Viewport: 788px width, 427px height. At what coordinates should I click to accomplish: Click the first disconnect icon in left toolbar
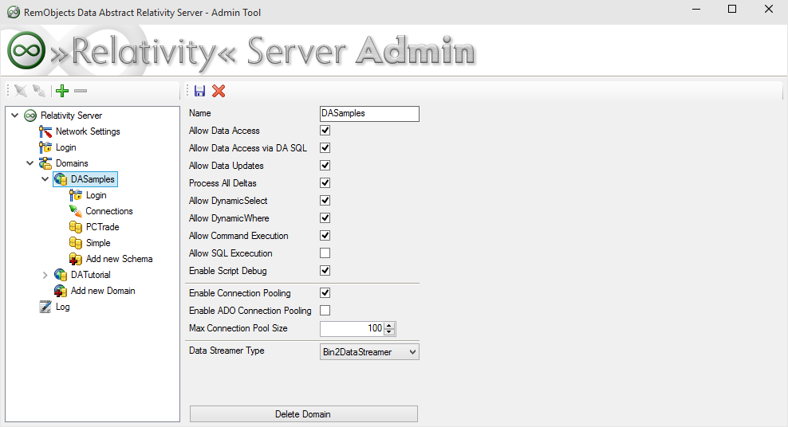tap(21, 91)
